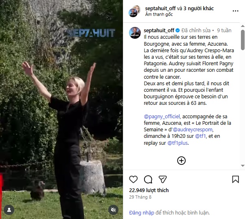The width and height of the screenshot is (245, 219).
Task: Open the @pagny_officiel mention link
Action: 162,117
